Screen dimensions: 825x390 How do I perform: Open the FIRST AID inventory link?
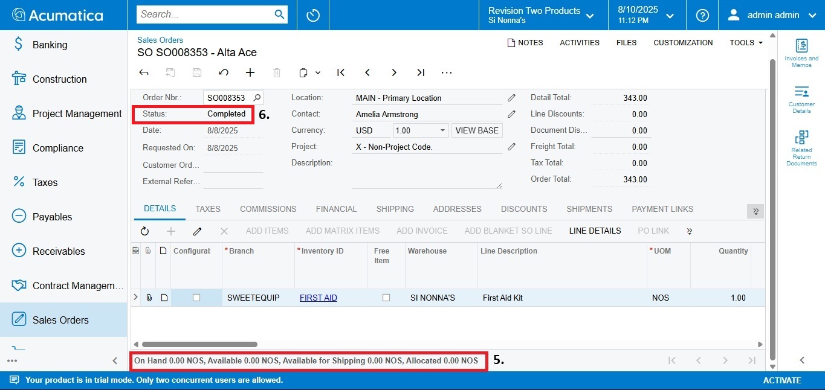(x=318, y=298)
